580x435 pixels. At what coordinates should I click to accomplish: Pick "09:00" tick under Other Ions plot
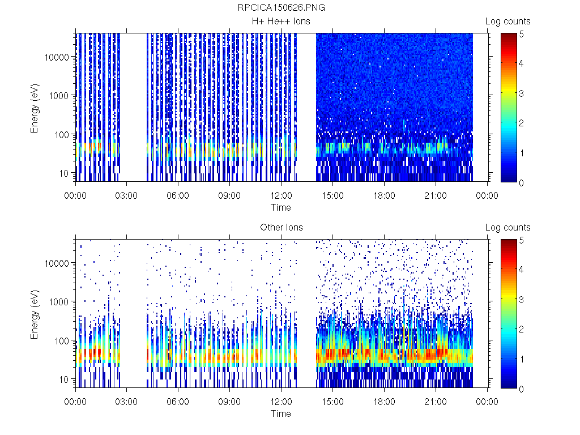(229, 402)
